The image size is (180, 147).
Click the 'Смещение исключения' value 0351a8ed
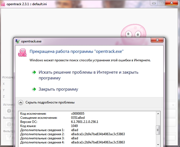click(x=78, y=118)
